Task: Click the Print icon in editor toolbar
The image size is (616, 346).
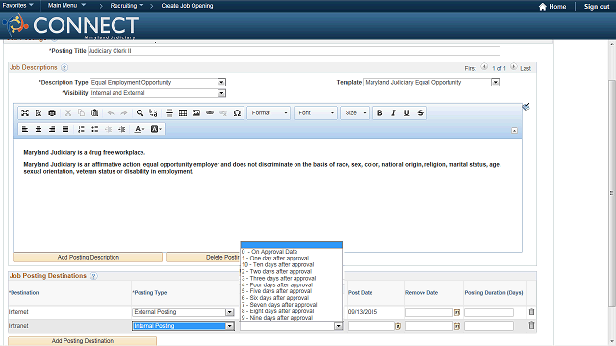Action: [x=52, y=113]
